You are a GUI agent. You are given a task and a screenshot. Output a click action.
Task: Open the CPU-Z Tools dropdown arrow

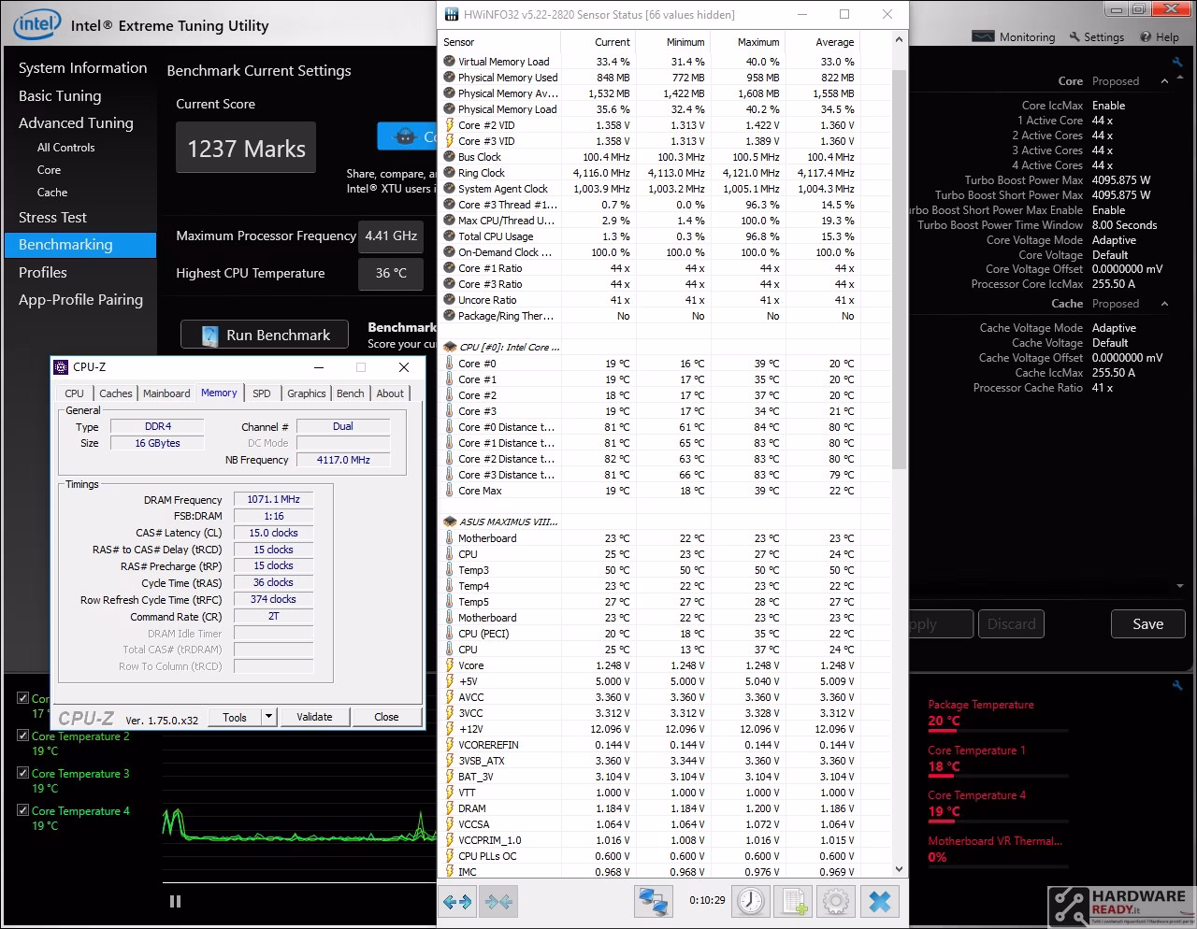[269, 717]
